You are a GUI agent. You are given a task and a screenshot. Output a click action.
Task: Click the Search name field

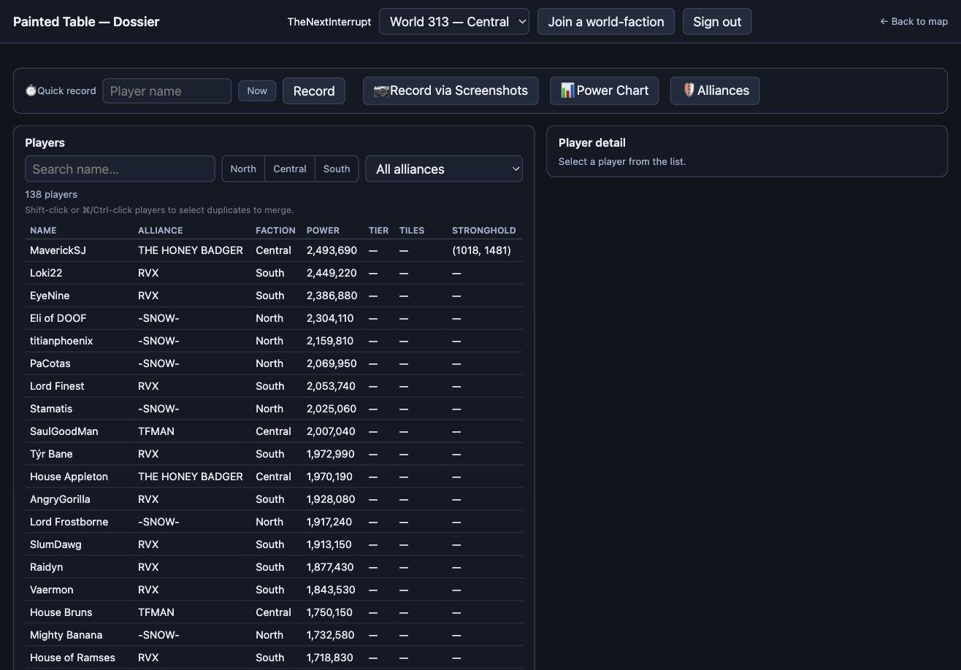(120, 169)
